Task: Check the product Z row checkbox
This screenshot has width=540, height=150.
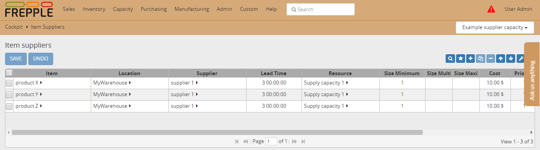Action: click(9, 106)
